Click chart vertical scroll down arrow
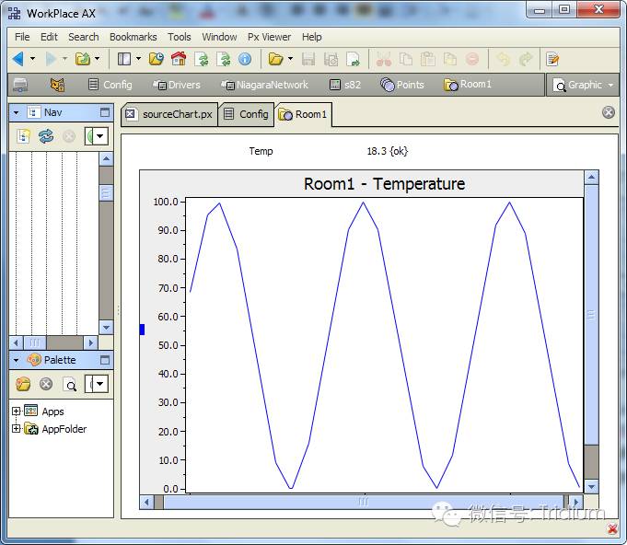The image size is (627, 545). coord(591,487)
